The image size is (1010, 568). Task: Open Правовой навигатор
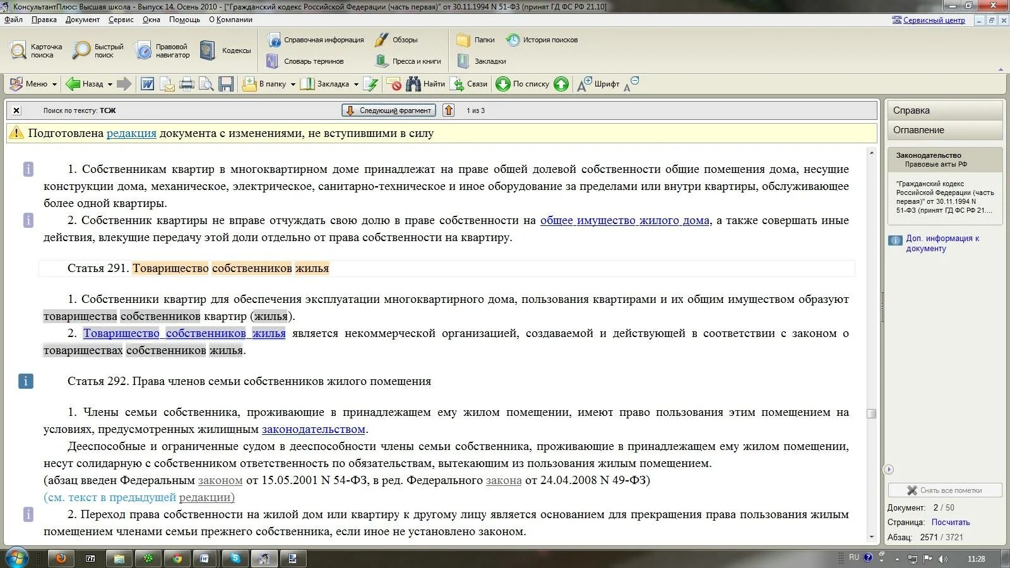click(x=162, y=50)
